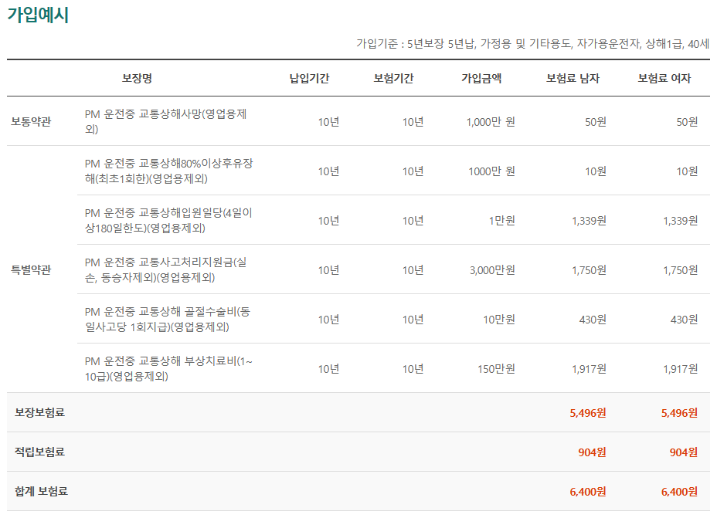Image resolution: width=717 pixels, height=518 pixels.
Task: Select the 보통약관 row label
Action: (31, 121)
